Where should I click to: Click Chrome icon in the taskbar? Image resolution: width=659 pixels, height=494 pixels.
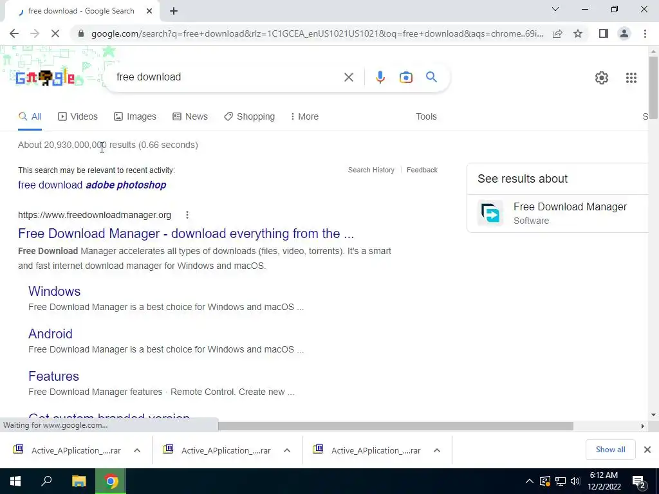pos(111,481)
